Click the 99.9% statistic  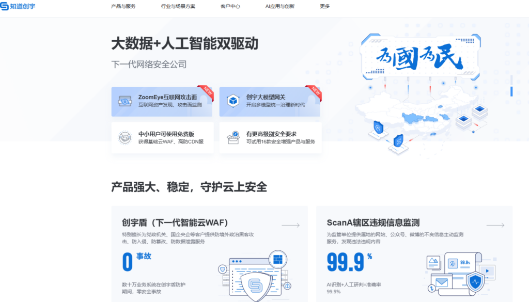coord(349,262)
